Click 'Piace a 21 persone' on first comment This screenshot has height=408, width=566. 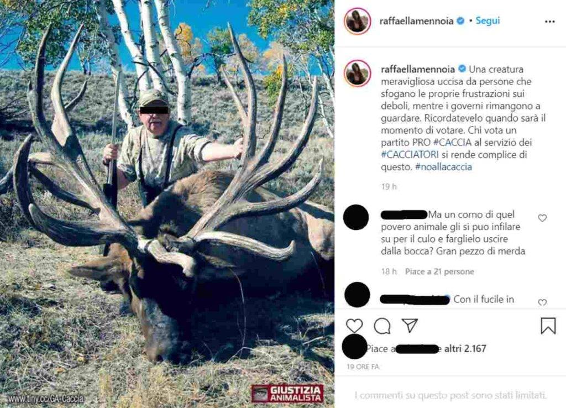(439, 271)
